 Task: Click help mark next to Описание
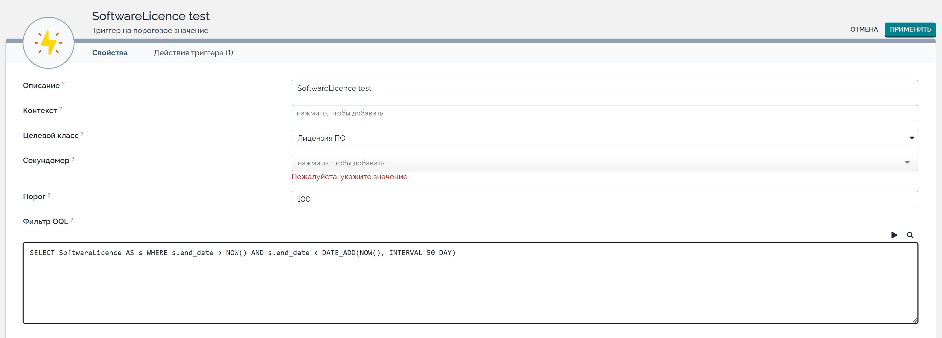[63, 84]
